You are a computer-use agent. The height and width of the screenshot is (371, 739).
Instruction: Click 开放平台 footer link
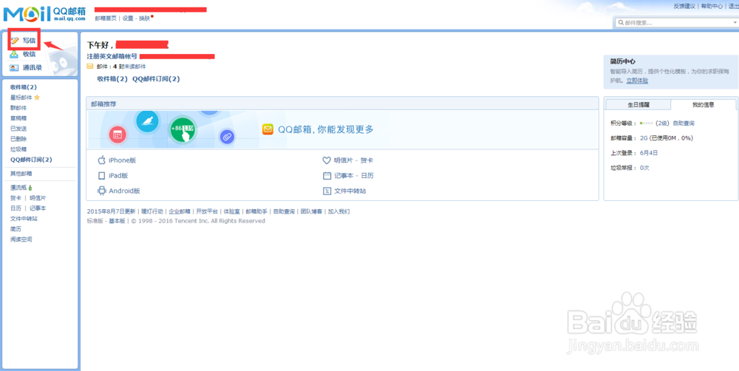(207, 211)
